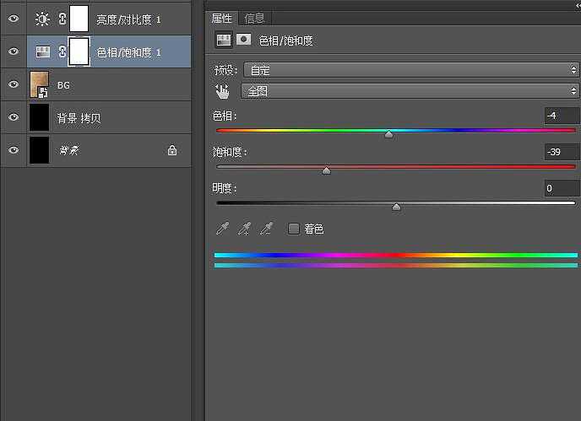This screenshot has width=581, height=421.
Task: Collapse the panel using the top-right double arrows
Action: pyautogui.click(x=576, y=5)
